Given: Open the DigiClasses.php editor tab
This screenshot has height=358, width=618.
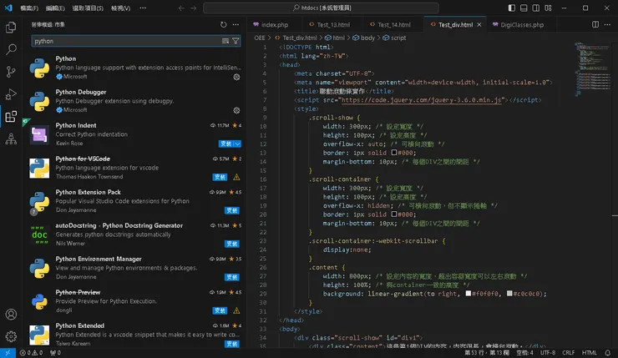Looking at the screenshot, I should (x=521, y=25).
